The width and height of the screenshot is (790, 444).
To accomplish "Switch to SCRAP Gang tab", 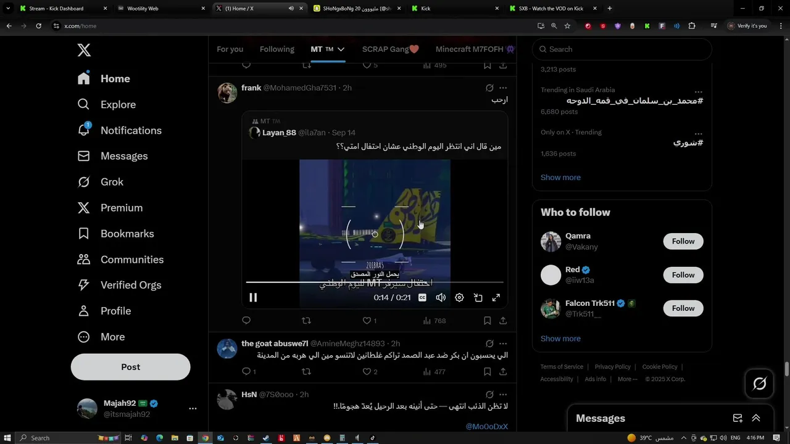I will point(391,49).
